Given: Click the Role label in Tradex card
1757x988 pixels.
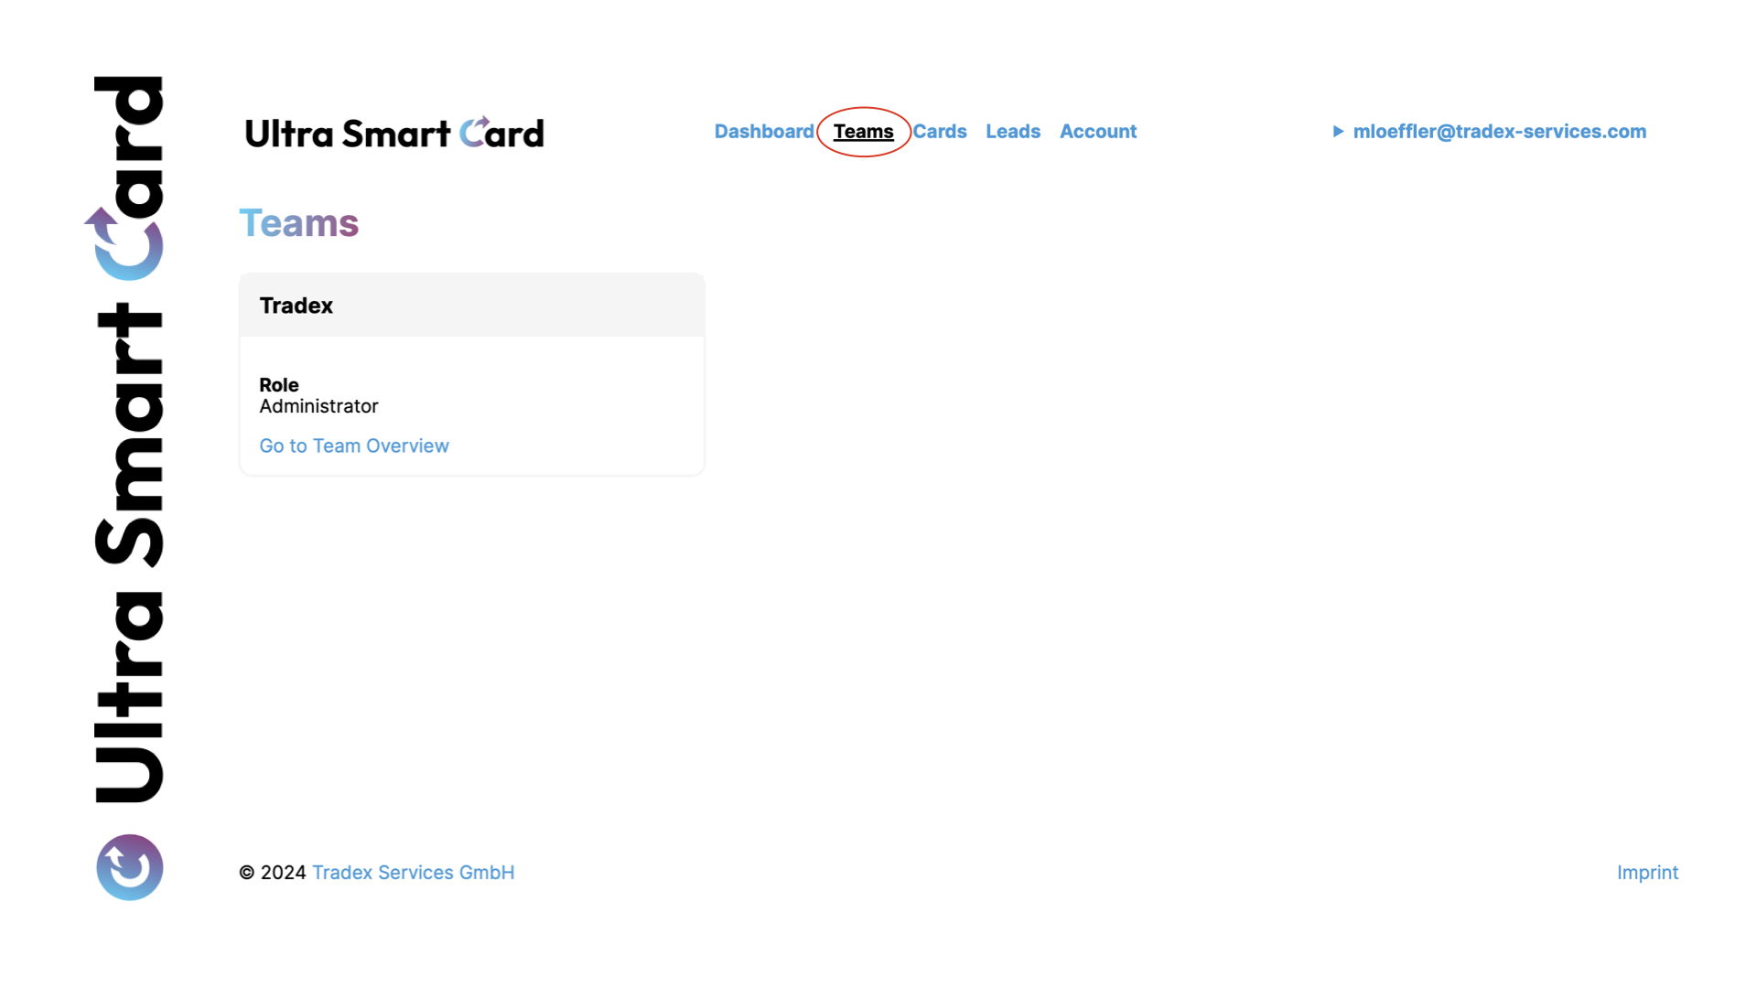Looking at the screenshot, I should 278,385.
